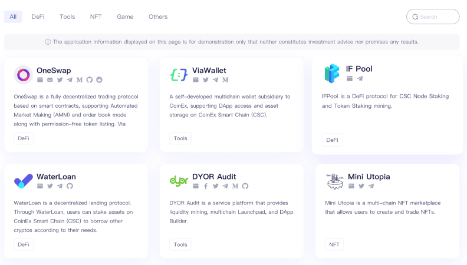This screenshot has height=265, width=467.
Task: Open OneSwap GitHub icon
Action: pos(90,79)
